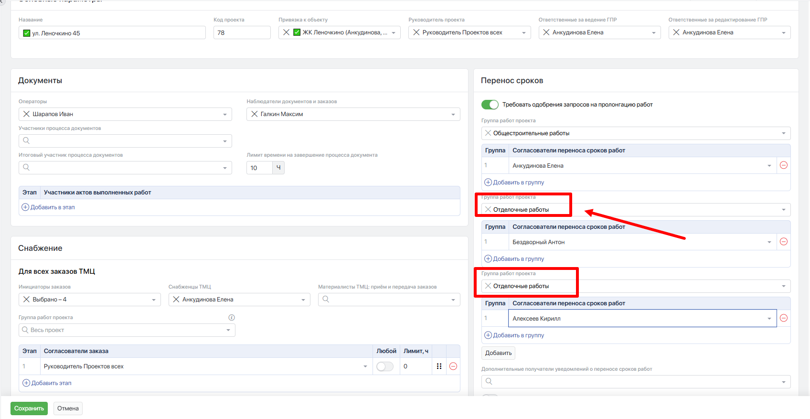This screenshot has height=419, width=810.
Task: Click Сохранить button
Action: coord(29,408)
